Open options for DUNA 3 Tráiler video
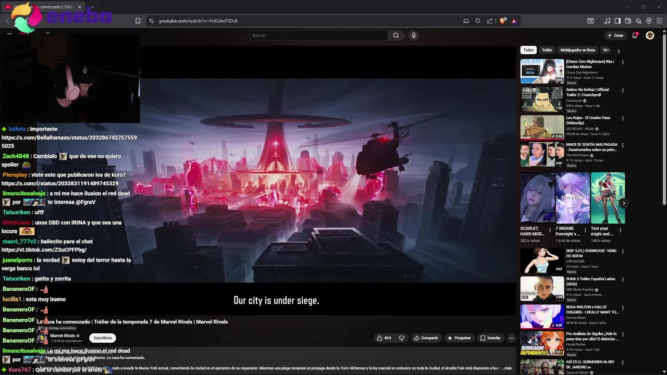The height and width of the screenshot is (375, 667). point(623,279)
